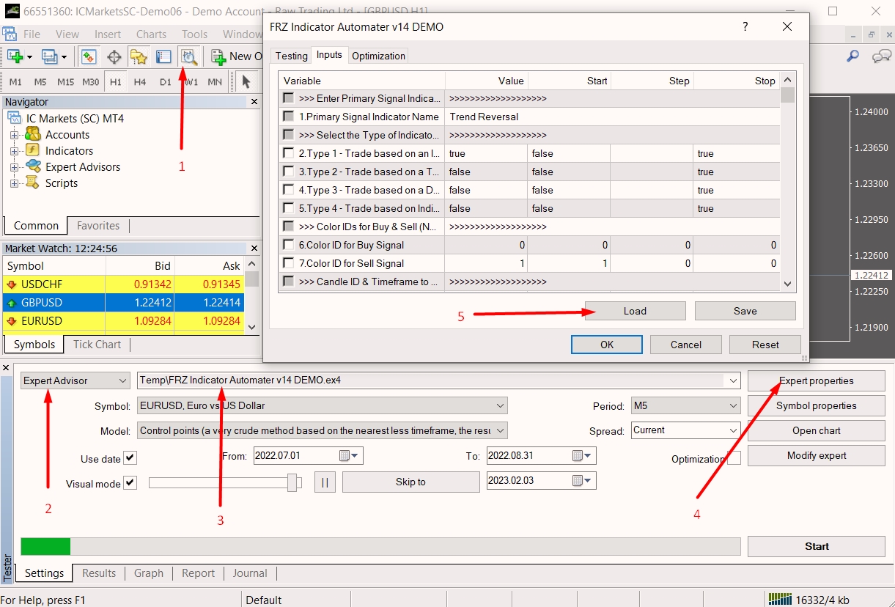This screenshot has width=895, height=607.
Task: Toggle the Market Watch toolbar icon
Action: pos(89,56)
